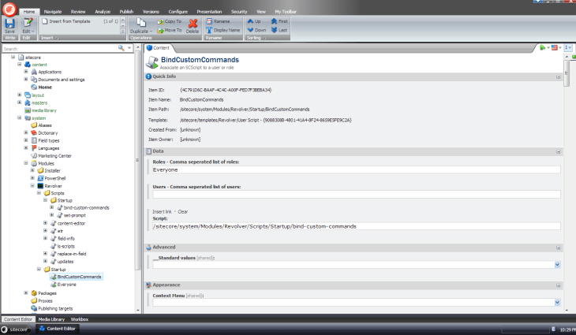Screen dimensions: 576x335
Task: Delete the item with red X
Action: (193, 25)
